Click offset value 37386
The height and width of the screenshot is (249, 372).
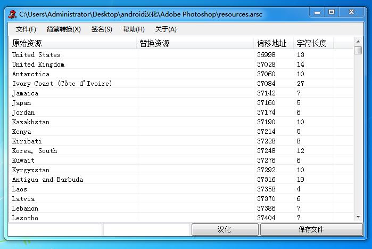coord(266,208)
